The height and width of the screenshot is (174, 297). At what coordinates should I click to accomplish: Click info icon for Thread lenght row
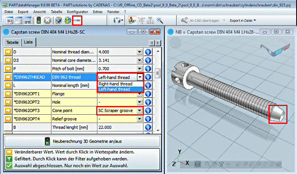tap(148, 127)
